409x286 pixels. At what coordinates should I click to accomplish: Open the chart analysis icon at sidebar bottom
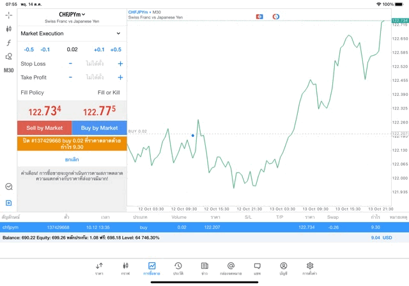click(x=9, y=186)
